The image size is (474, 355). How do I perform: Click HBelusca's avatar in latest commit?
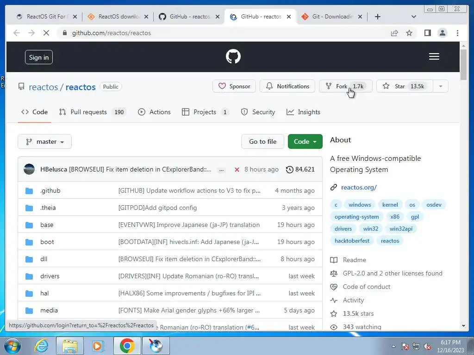[x=29, y=169]
